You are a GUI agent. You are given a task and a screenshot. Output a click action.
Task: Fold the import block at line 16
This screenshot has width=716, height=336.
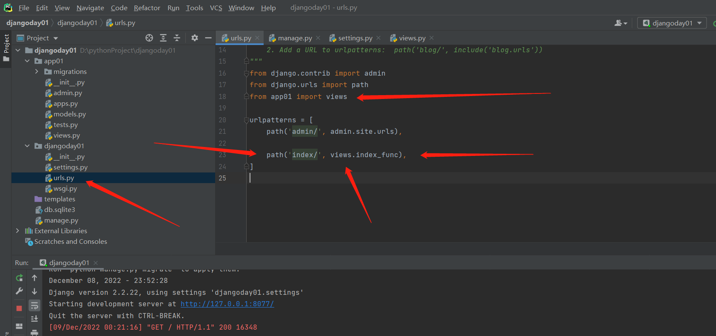(246, 73)
